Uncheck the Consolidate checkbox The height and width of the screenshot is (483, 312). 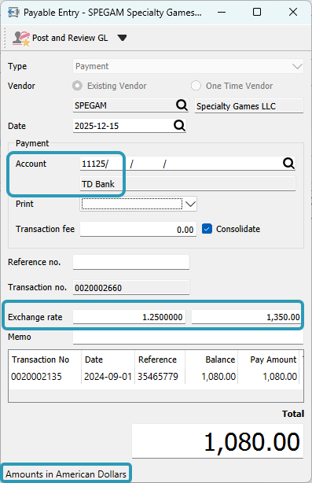(x=207, y=229)
